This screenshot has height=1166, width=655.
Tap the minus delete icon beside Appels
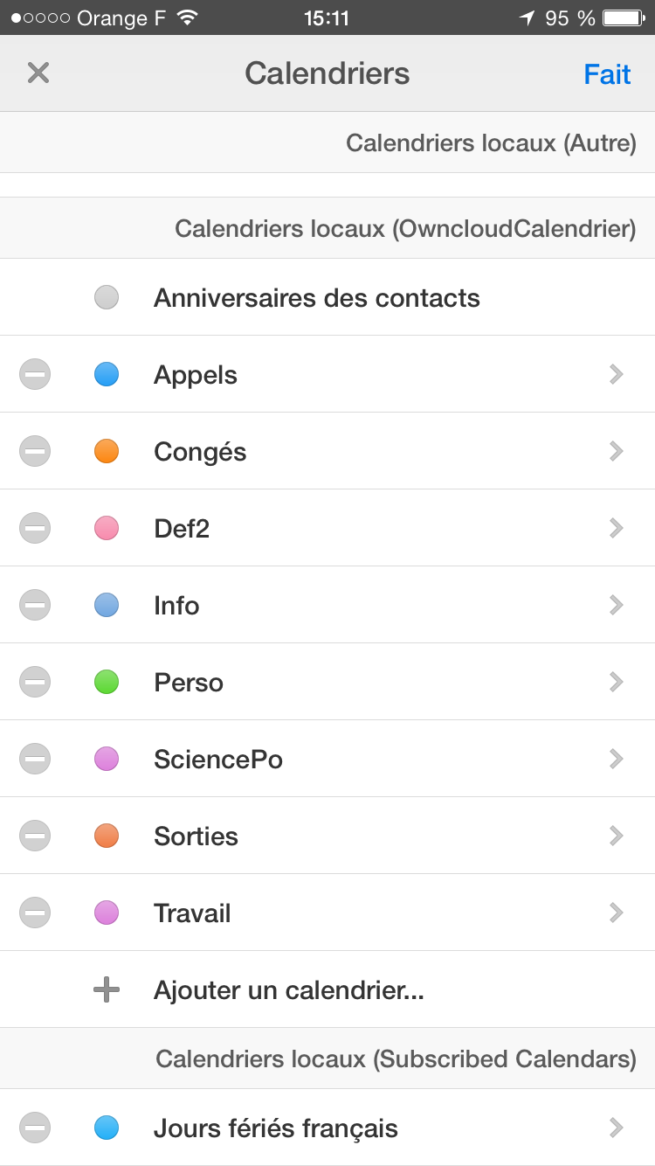pyautogui.click(x=35, y=375)
